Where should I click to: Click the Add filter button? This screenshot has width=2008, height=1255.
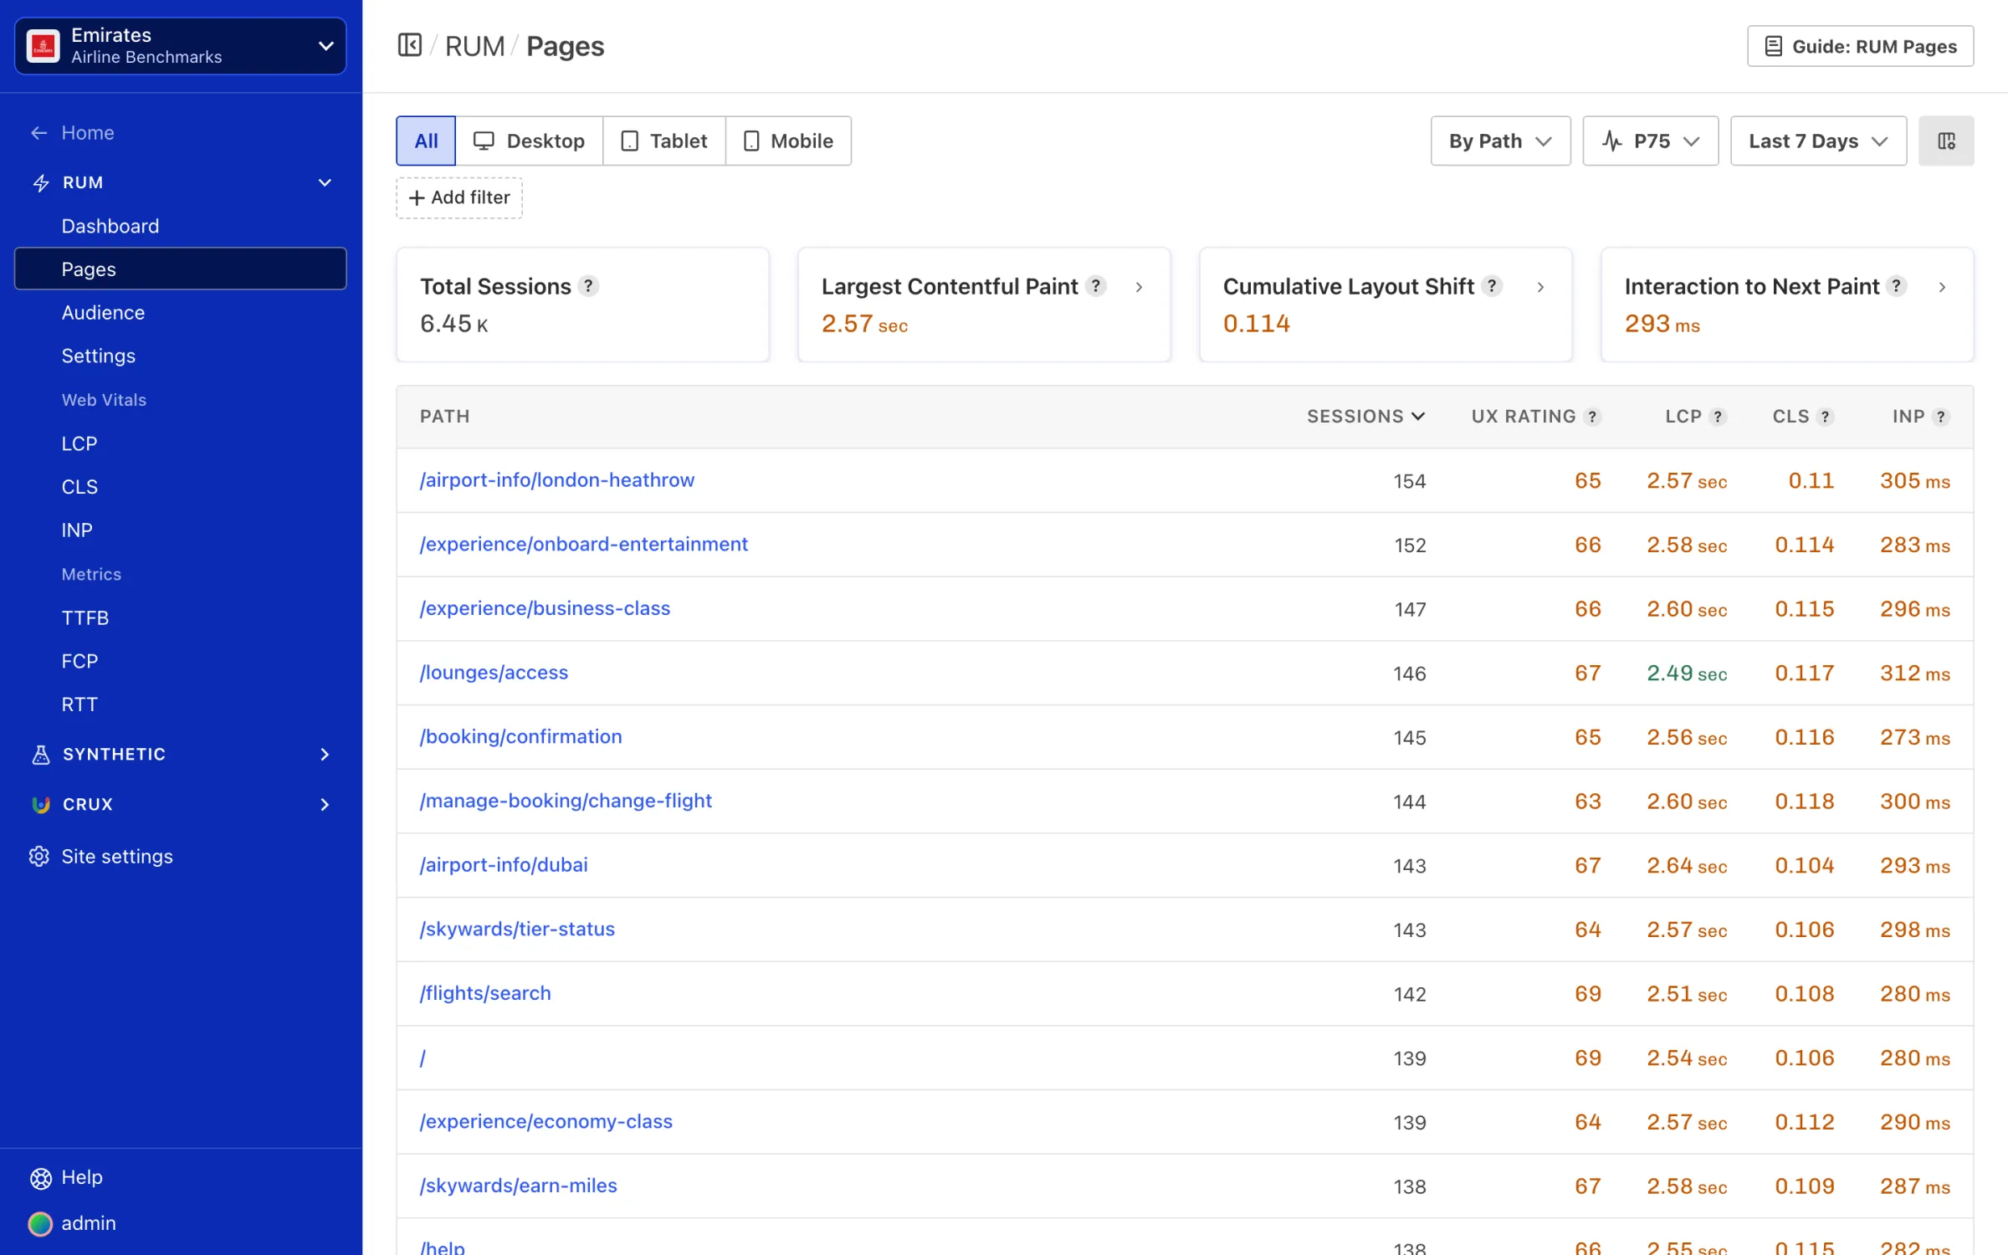click(459, 197)
